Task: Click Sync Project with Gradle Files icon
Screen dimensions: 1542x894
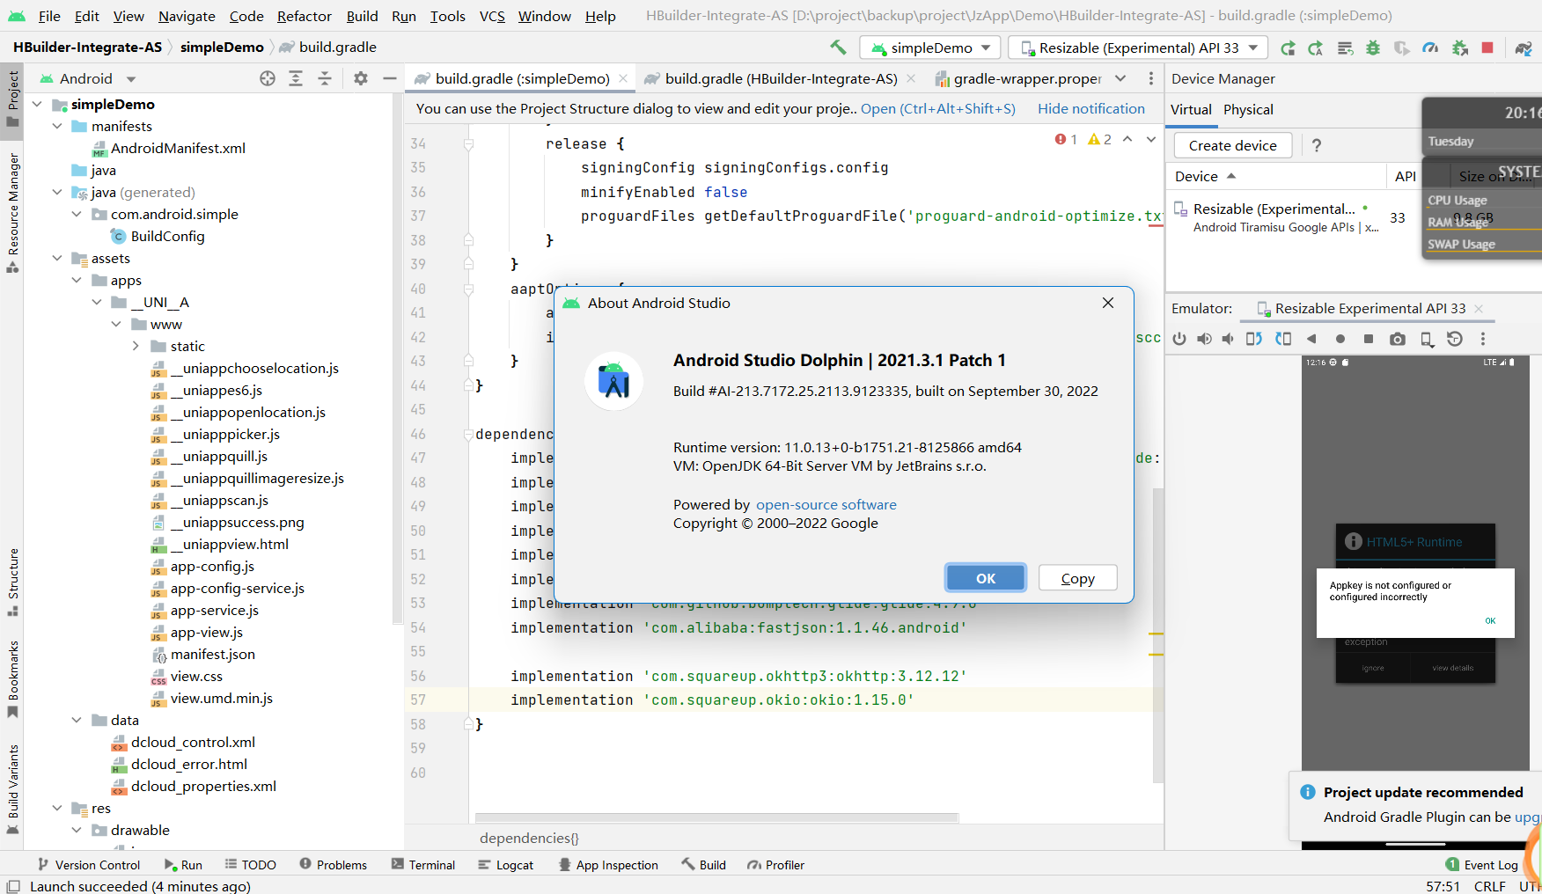Action: click(x=1524, y=48)
